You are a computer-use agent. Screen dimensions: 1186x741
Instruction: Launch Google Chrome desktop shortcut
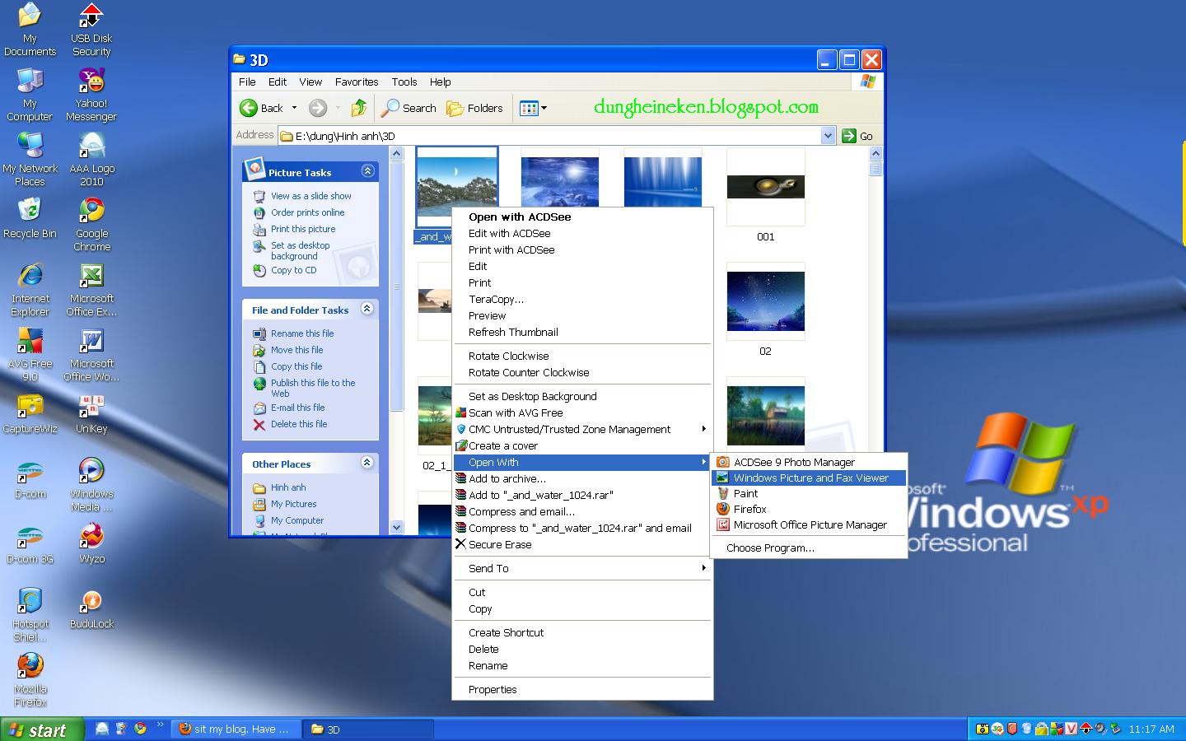coord(91,225)
